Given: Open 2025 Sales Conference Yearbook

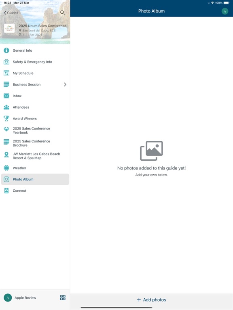Looking at the screenshot, I should click(x=35, y=130).
